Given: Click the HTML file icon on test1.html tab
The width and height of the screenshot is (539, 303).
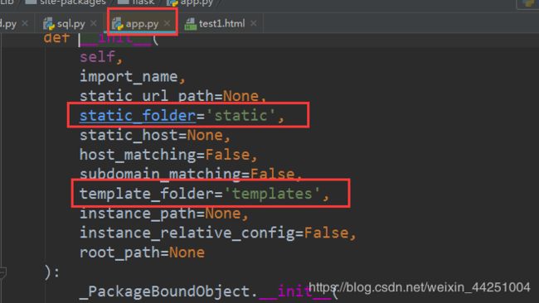Looking at the screenshot, I should pyautogui.click(x=190, y=24).
